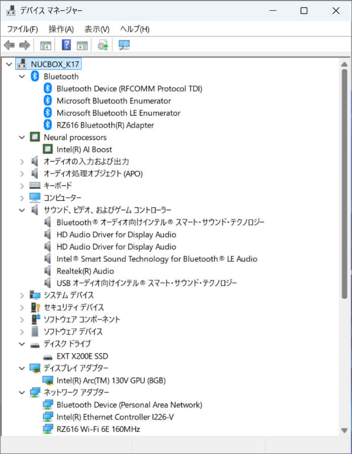Select first HD Audio Driver for Display Audio
Screen dimensions: 352x454
pos(116,234)
